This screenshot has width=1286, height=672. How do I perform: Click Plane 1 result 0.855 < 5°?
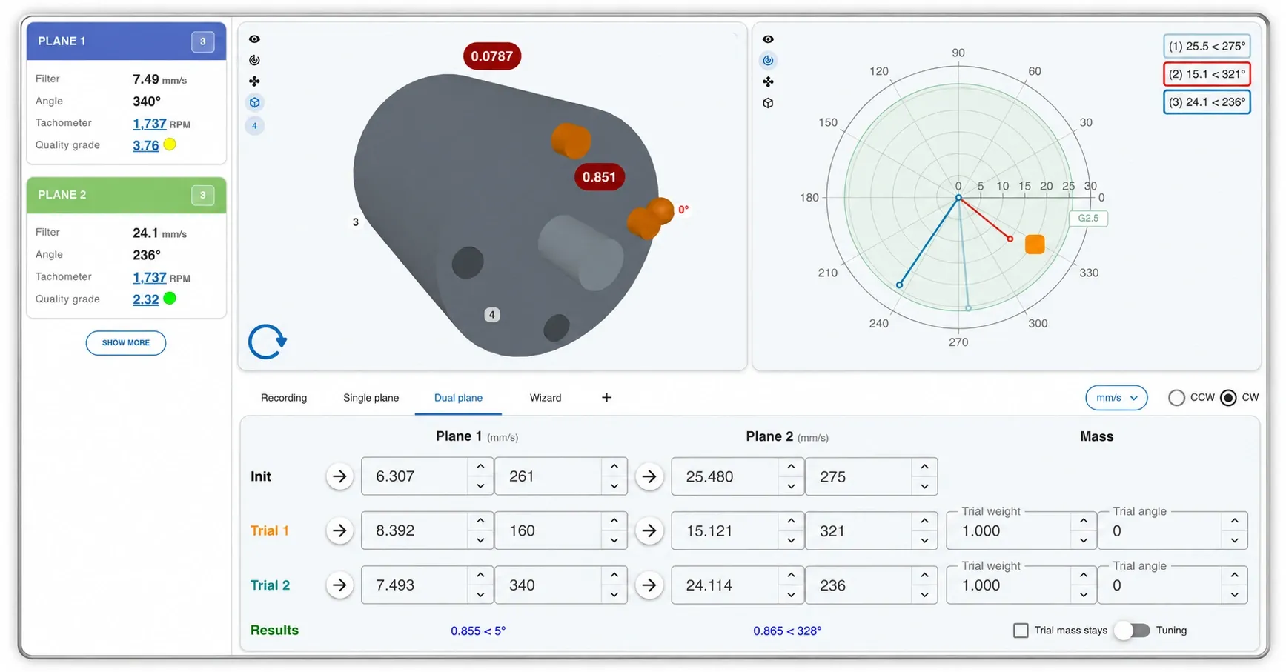click(478, 631)
